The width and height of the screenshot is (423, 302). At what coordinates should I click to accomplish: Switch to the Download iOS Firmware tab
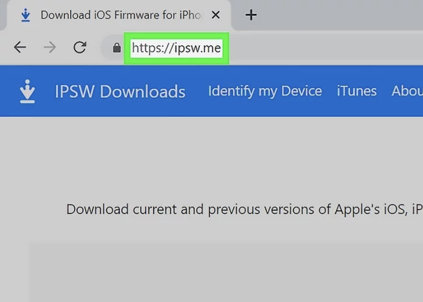[x=109, y=15]
